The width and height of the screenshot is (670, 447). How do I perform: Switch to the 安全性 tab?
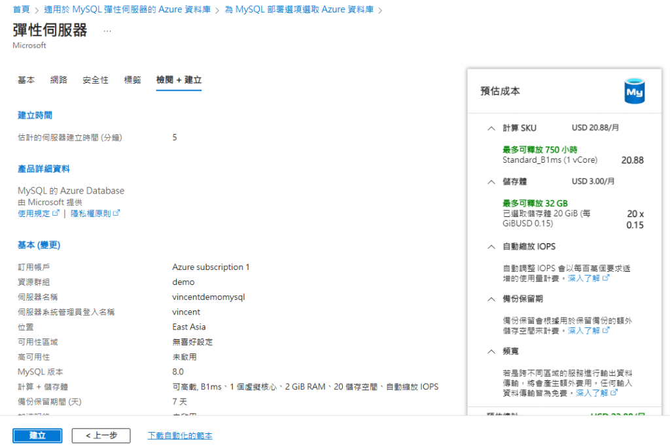coord(96,80)
